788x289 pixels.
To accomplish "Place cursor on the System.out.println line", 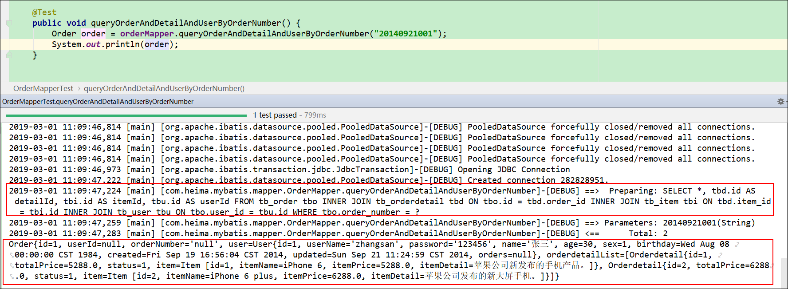I will pyautogui.click(x=114, y=44).
